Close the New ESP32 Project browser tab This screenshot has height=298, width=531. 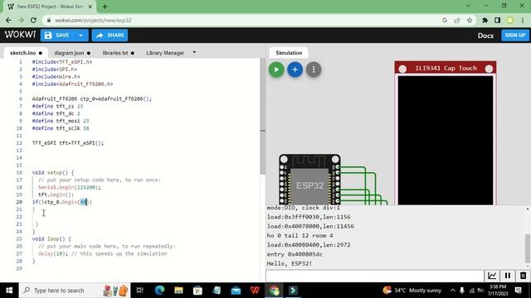coord(90,7)
